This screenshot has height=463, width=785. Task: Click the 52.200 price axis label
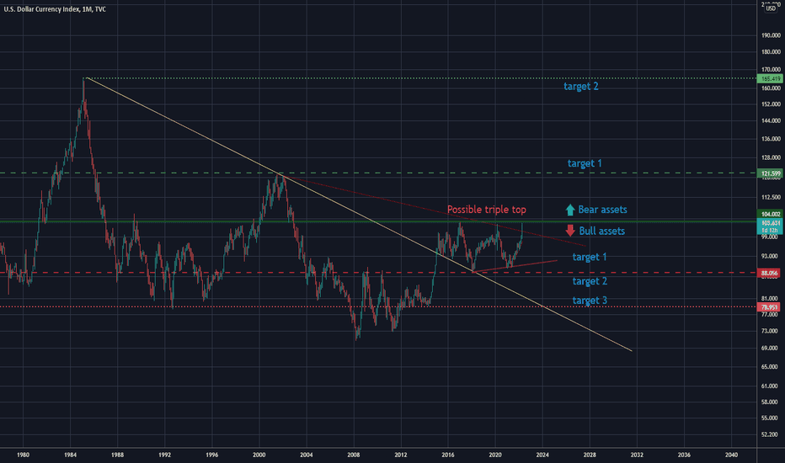(770, 434)
